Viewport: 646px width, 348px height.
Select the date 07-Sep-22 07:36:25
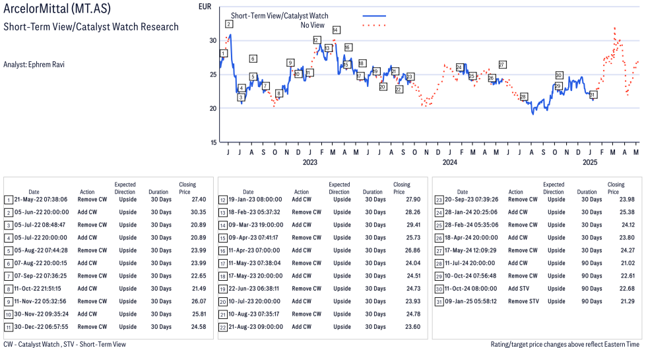(40, 276)
